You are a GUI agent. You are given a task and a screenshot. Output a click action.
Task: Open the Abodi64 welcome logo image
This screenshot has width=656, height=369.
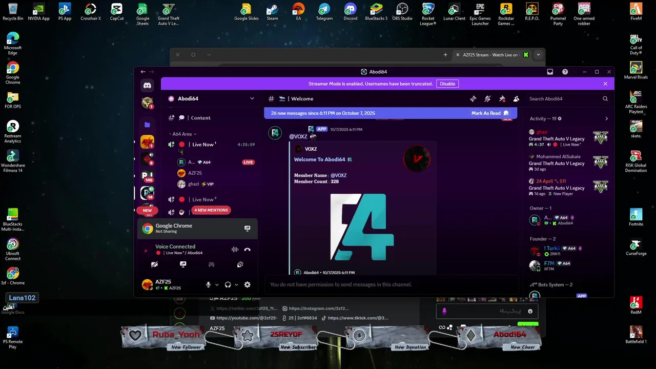362,227
